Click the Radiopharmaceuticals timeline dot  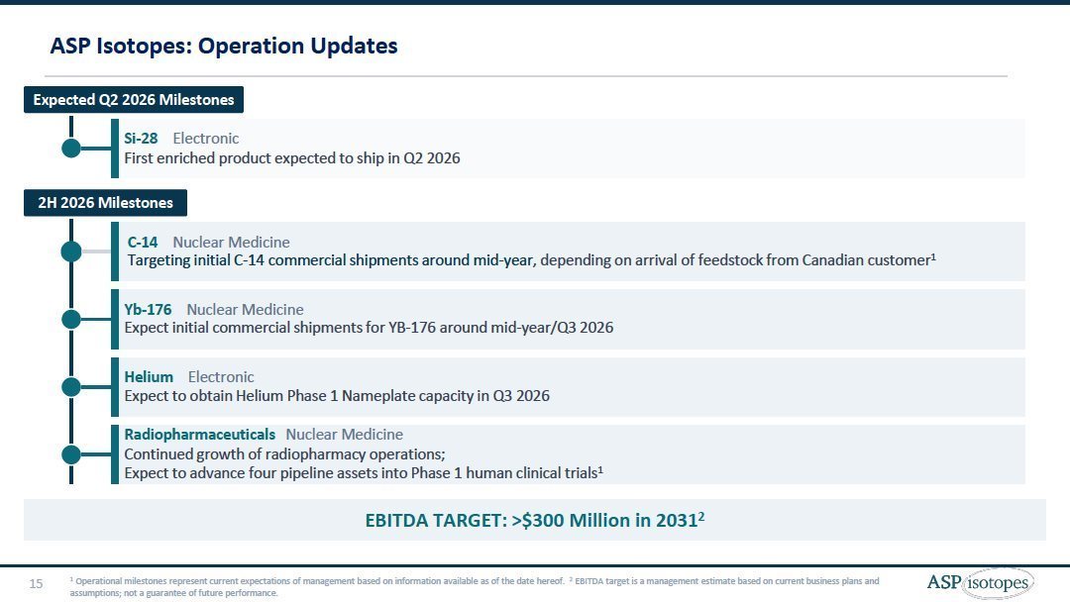[71, 454]
